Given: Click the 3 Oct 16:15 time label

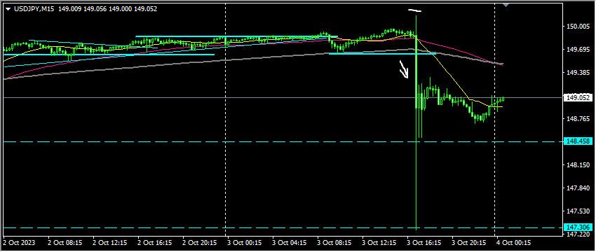Looking at the screenshot, I should coord(424,242).
